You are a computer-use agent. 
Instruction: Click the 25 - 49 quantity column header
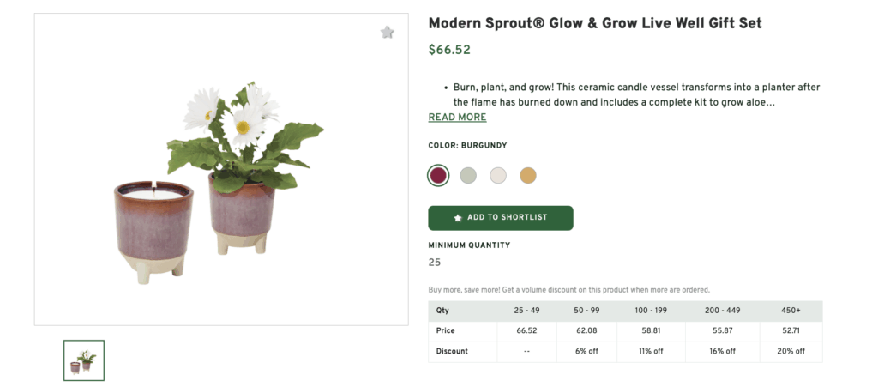click(526, 311)
